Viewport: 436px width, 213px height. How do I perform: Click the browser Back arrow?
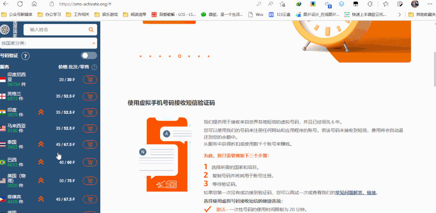click(6, 4)
